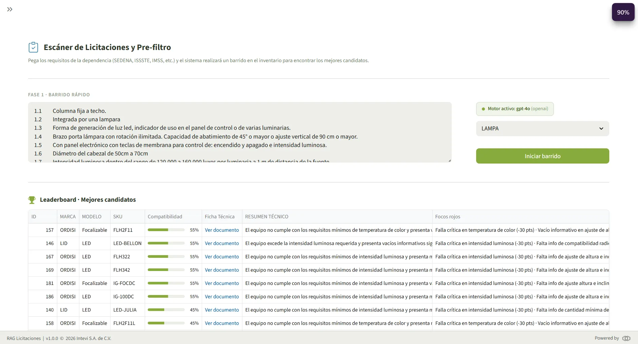Click the RESUMEN TÉCNICO column header

click(x=337, y=217)
